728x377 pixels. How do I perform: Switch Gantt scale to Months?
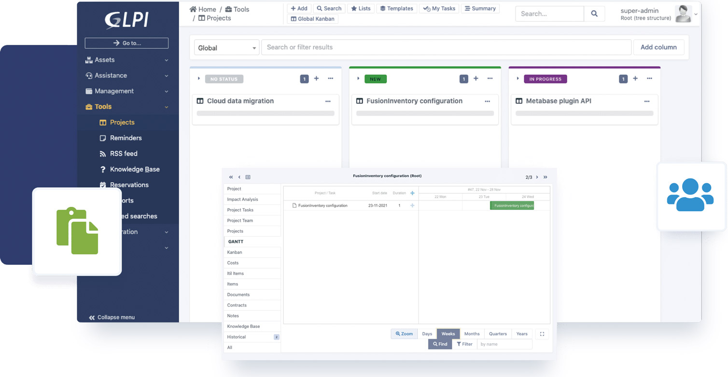[x=472, y=334]
